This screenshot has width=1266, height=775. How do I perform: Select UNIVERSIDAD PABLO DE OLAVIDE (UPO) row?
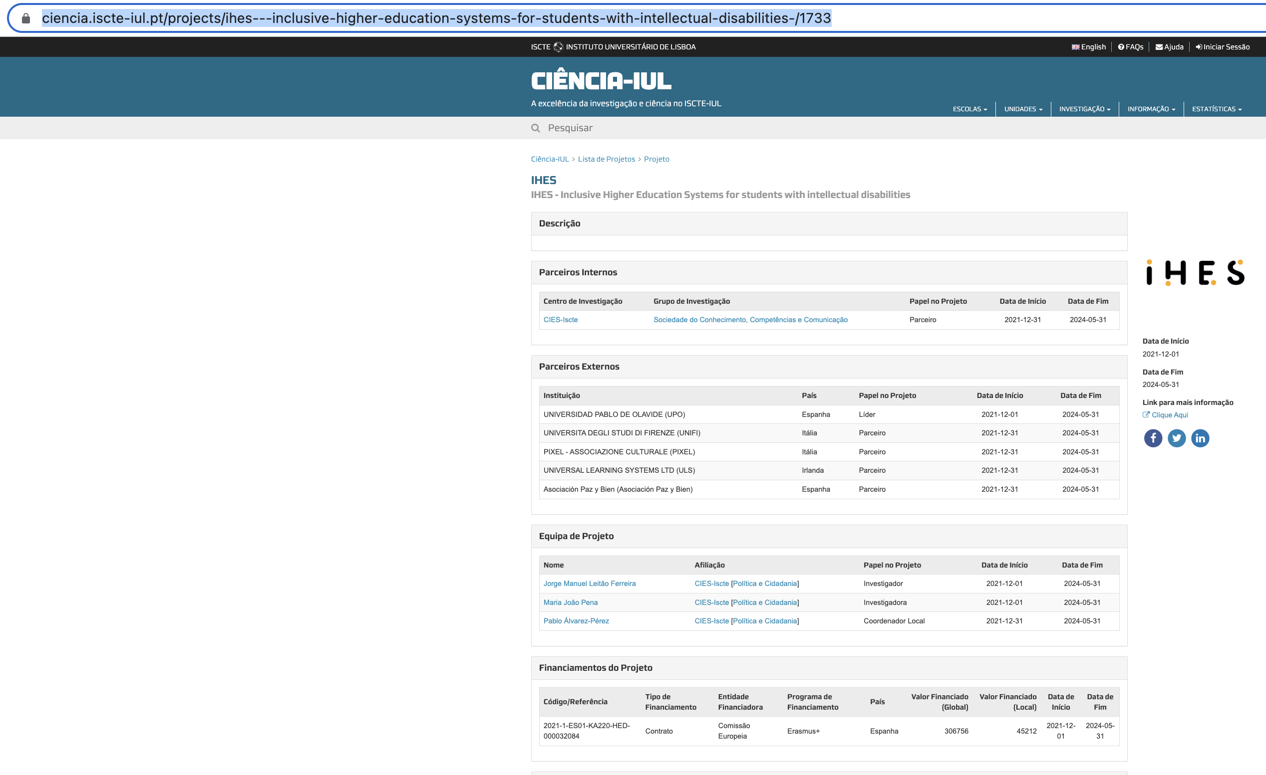pyautogui.click(x=829, y=415)
